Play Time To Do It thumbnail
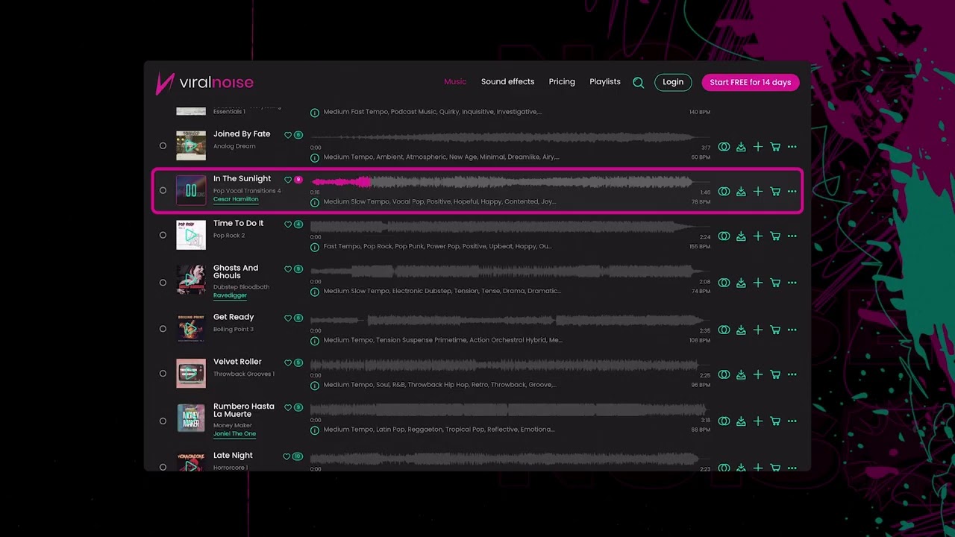Image resolution: width=955 pixels, height=537 pixels. 191,235
